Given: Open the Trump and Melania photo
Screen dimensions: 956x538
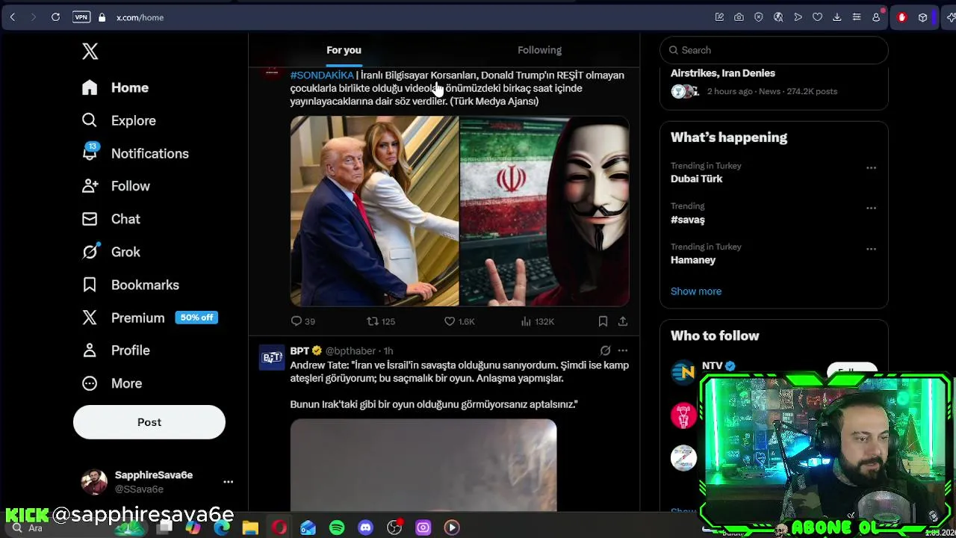Looking at the screenshot, I should coord(374,211).
